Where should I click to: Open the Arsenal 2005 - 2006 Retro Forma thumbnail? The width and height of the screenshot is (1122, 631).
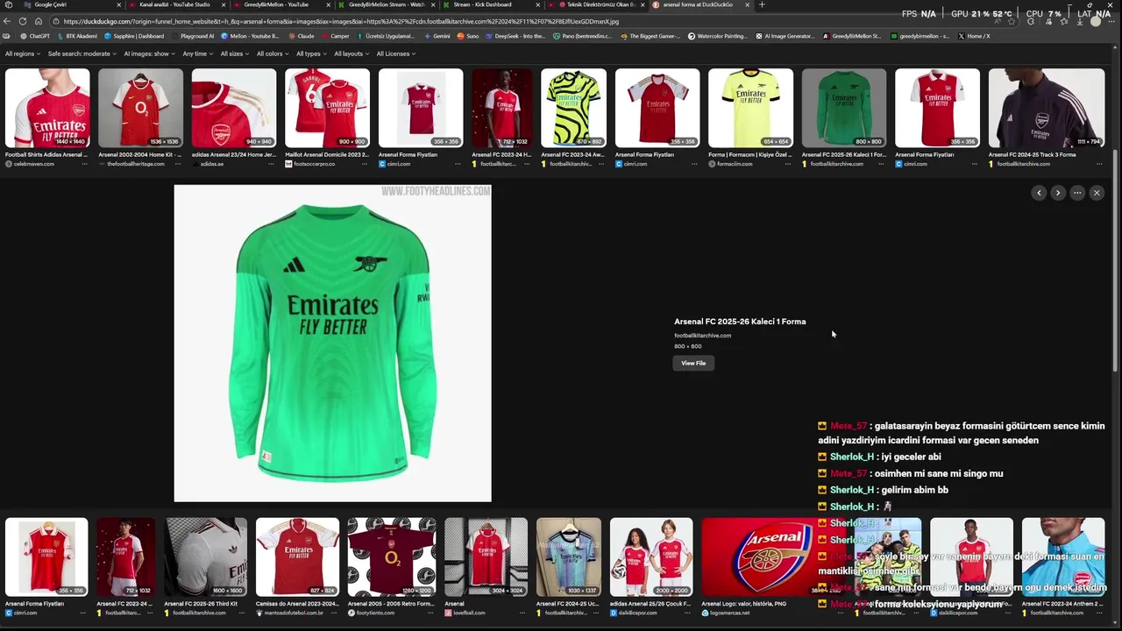(391, 557)
